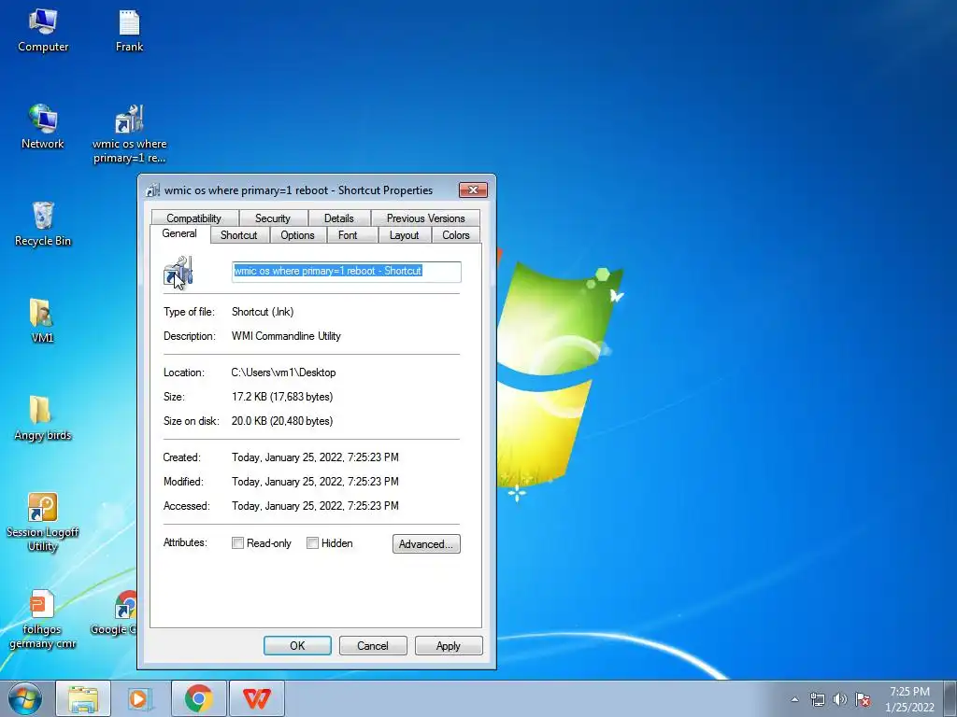Open the Windows Start menu orb

click(25, 698)
